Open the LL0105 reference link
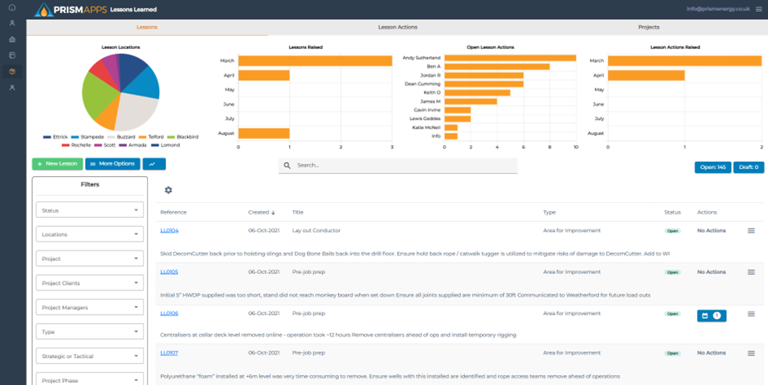This screenshot has width=768, height=385. point(169,272)
